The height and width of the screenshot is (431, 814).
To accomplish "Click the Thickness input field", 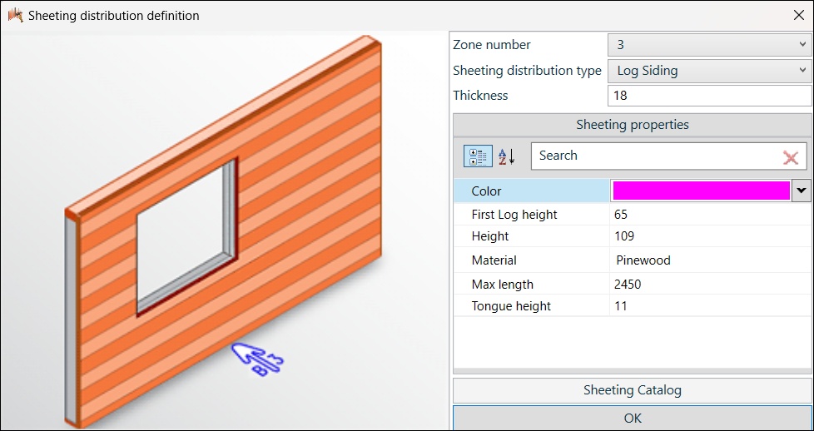I will (709, 96).
